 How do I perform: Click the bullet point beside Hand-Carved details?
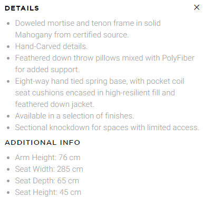[x=8, y=47]
